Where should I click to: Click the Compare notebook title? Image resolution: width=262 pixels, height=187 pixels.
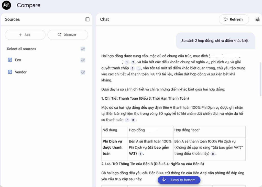28,5
